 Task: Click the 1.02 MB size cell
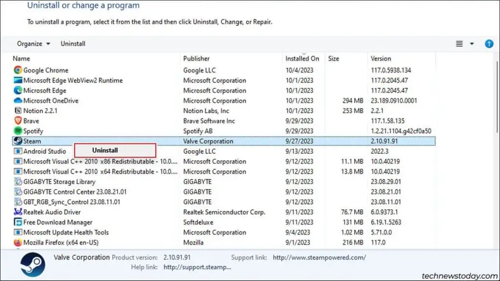352,232
